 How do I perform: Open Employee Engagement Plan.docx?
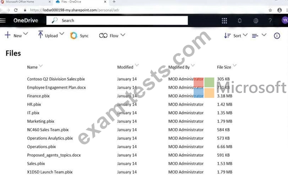(x=56, y=87)
